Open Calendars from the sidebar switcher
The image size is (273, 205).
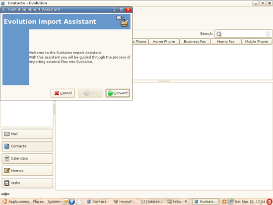point(27,158)
